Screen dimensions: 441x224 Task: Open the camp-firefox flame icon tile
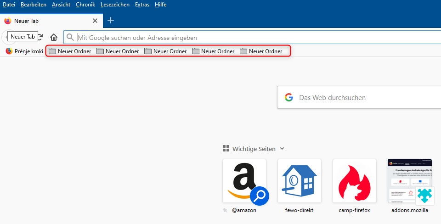tap(355, 181)
